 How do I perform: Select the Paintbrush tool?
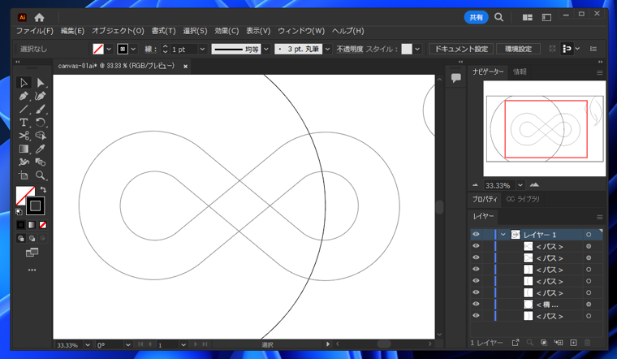coord(40,109)
